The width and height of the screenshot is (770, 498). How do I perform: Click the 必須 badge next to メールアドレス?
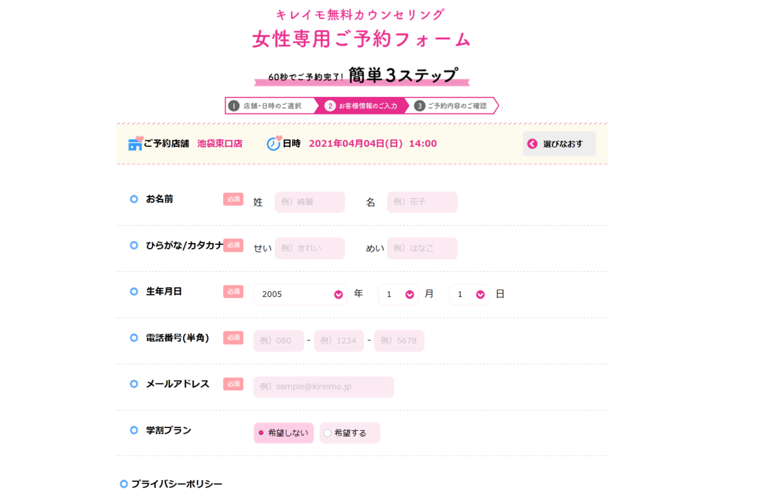click(233, 384)
